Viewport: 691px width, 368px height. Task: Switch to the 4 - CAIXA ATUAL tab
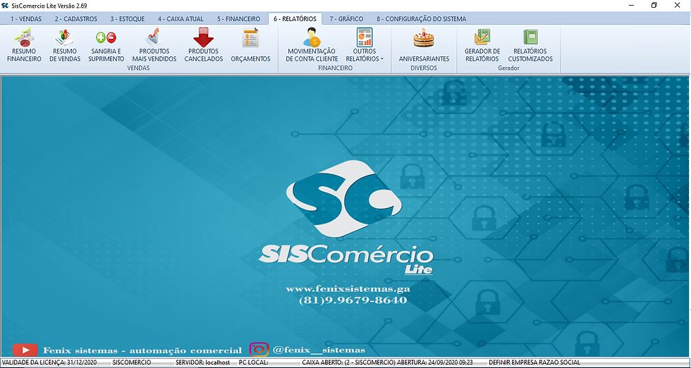pyautogui.click(x=181, y=19)
